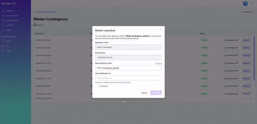Click the 13/05/2024, 05:15:35 date cell
This screenshot has width=257, height=124.
coord(43,71)
